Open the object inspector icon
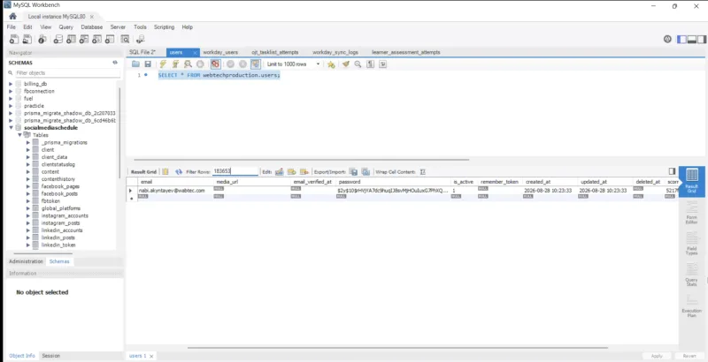This screenshot has width=708, height=362. click(x=42, y=40)
